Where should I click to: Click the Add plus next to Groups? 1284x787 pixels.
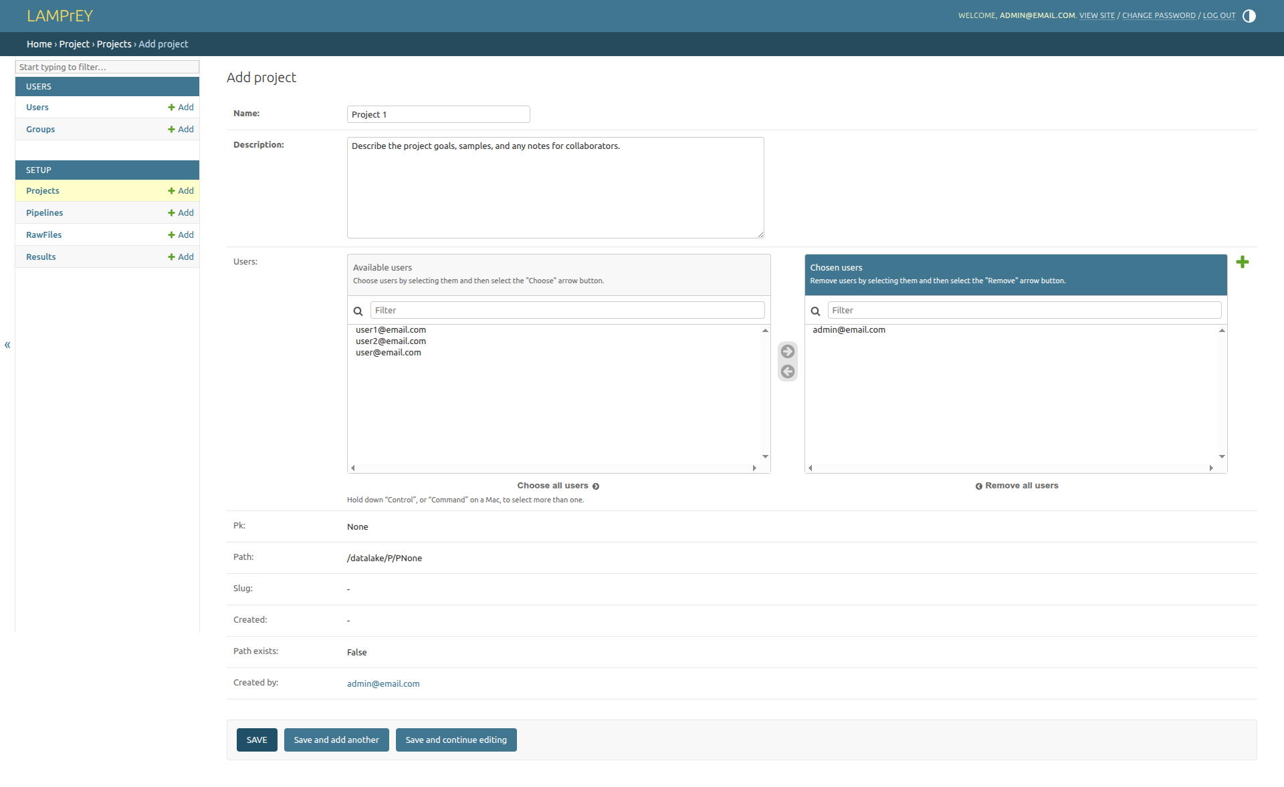[181, 130]
